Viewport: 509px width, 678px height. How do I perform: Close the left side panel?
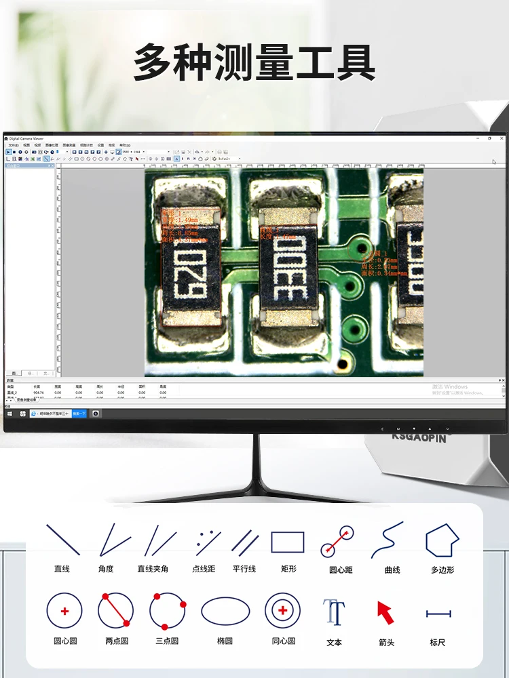click(53, 165)
